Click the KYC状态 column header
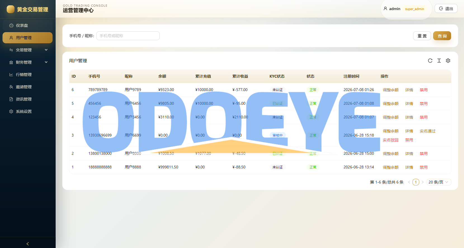The height and width of the screenshot is (248, 464). coord(277,76)
